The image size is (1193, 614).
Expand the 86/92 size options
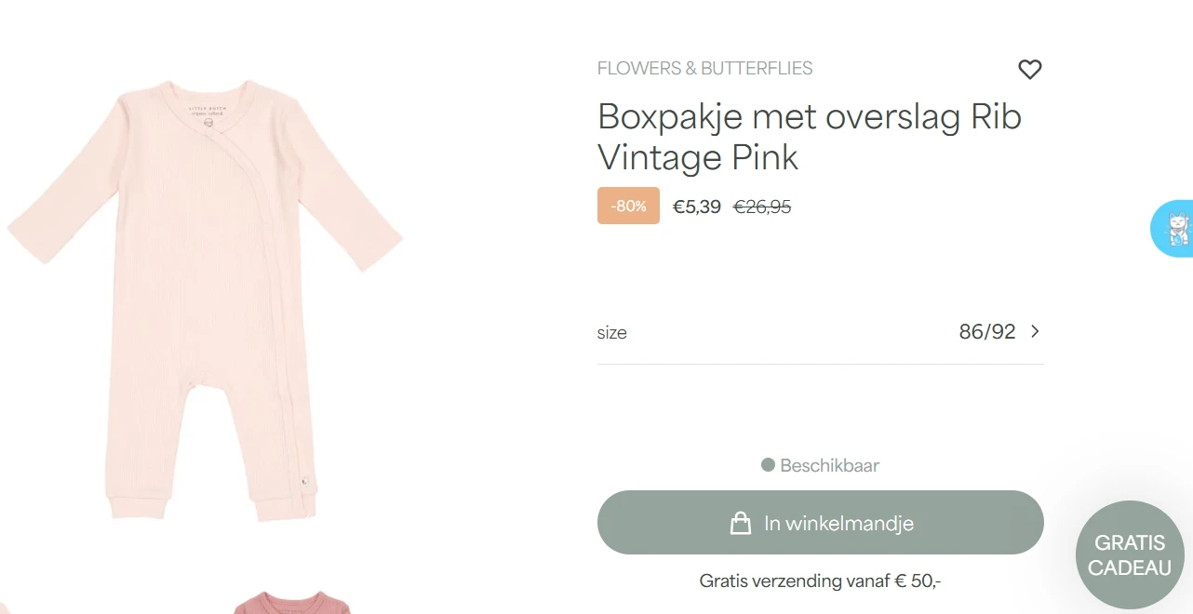[986, 331]
